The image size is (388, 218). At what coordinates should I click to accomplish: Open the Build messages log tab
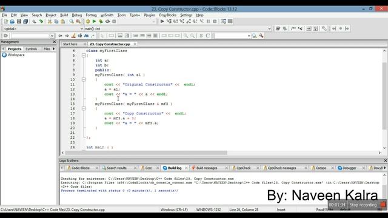click(207, 168)
